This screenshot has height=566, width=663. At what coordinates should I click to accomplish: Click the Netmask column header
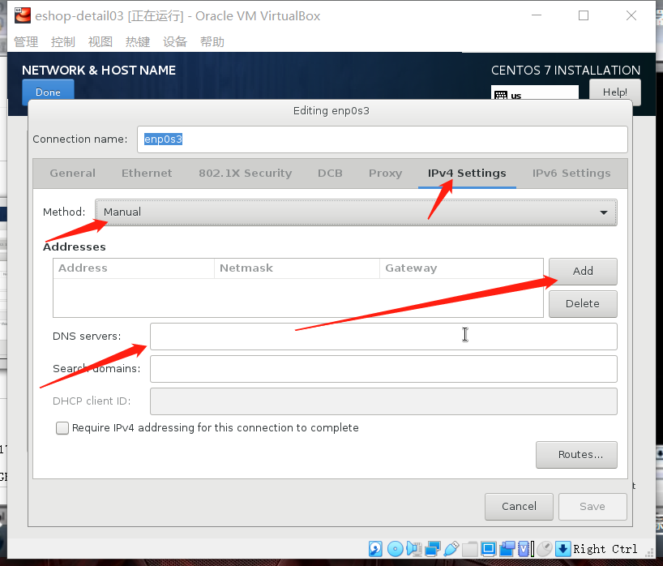pos(297,268)
